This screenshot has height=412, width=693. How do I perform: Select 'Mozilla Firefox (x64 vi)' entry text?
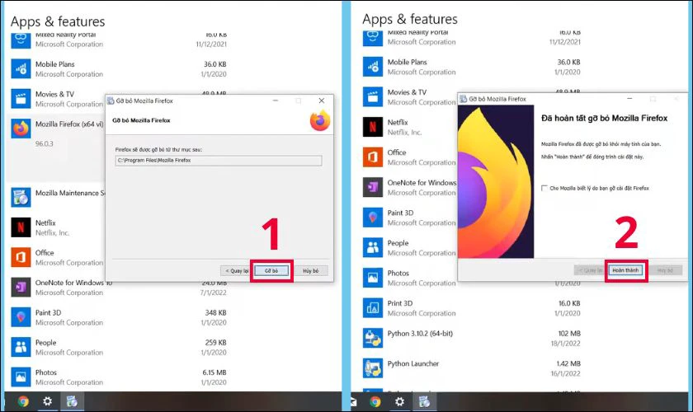click(x=69, y=124)
